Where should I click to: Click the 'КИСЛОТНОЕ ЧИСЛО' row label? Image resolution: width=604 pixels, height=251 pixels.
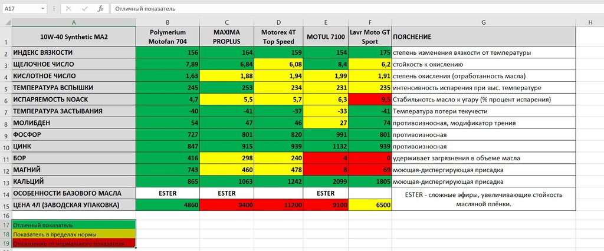click(74, 76)
